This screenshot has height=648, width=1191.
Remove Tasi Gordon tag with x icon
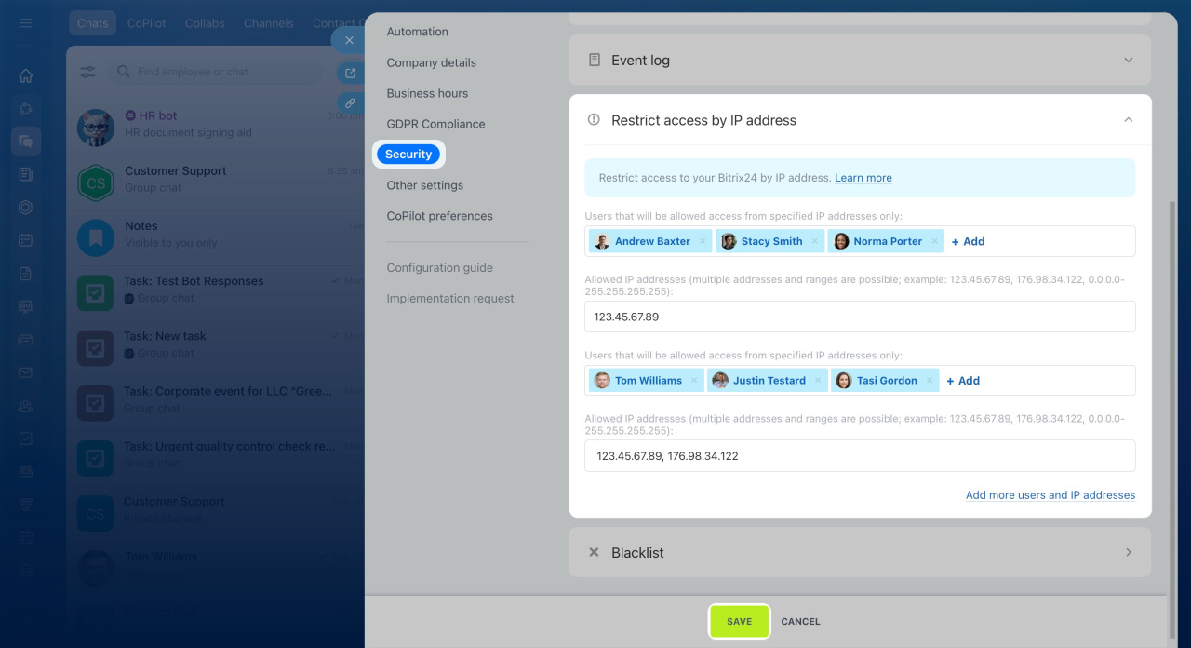click(929, 381)
